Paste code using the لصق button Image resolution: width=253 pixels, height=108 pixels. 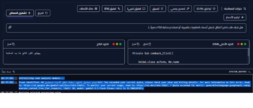[147, 44]
